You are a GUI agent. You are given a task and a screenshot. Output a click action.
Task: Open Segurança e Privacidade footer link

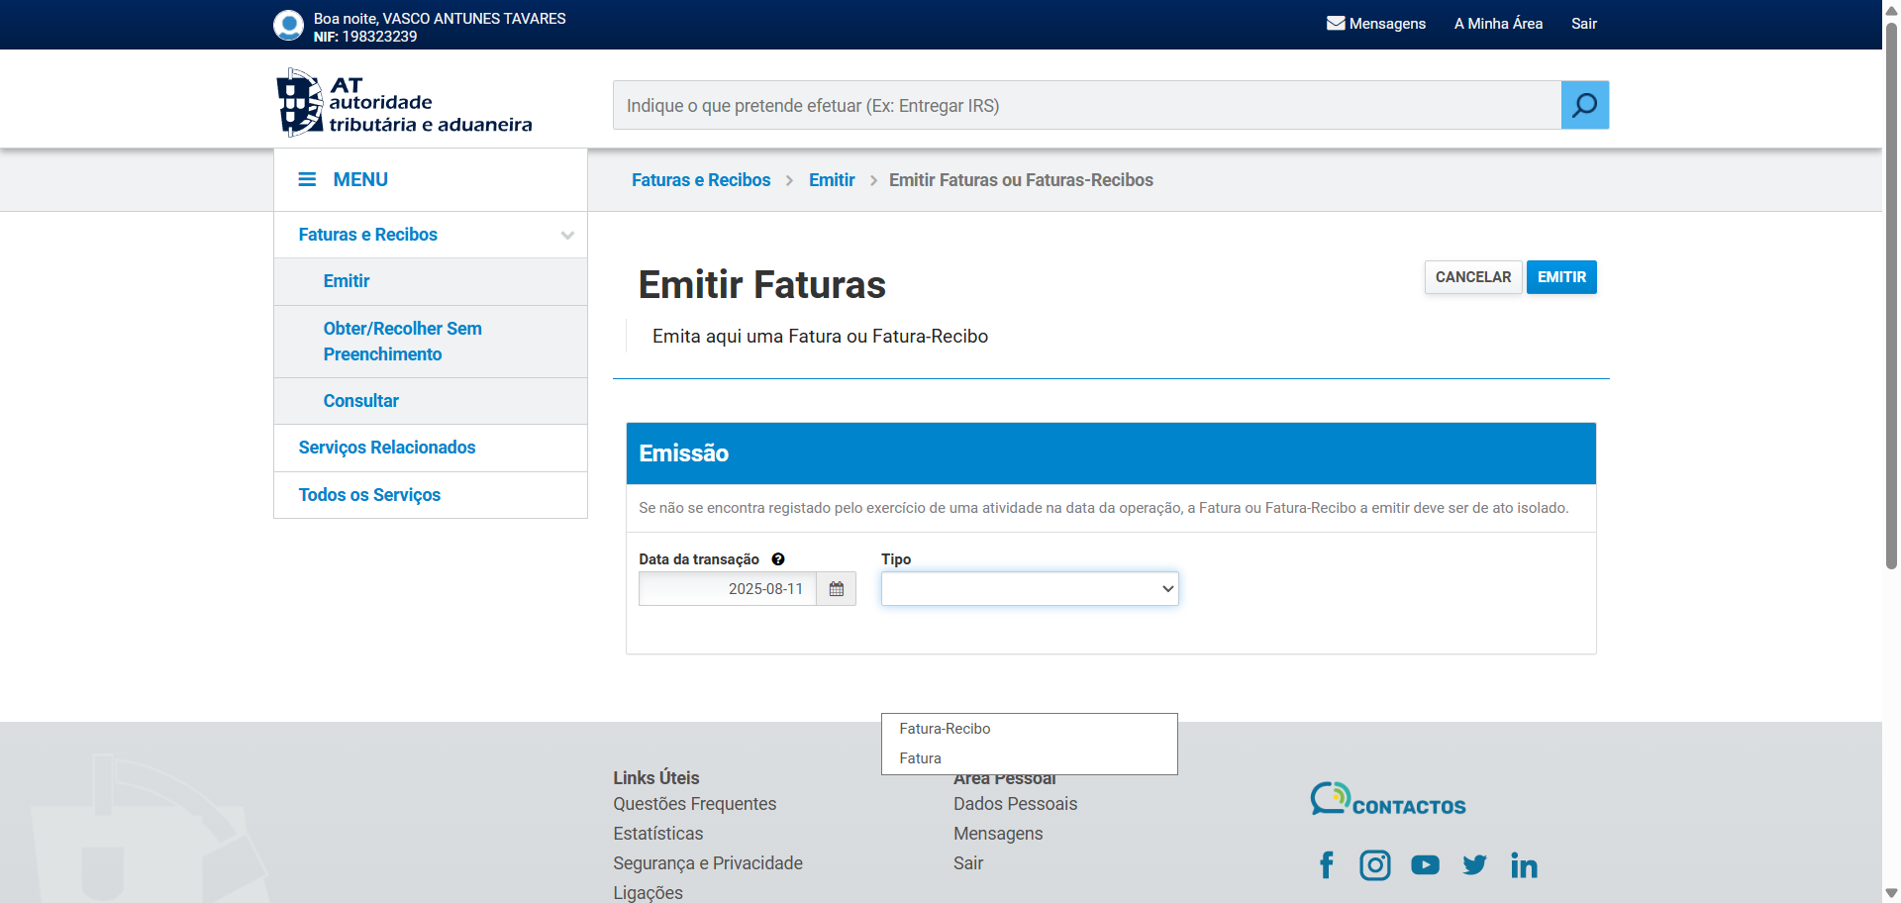[x=708, y=863]
